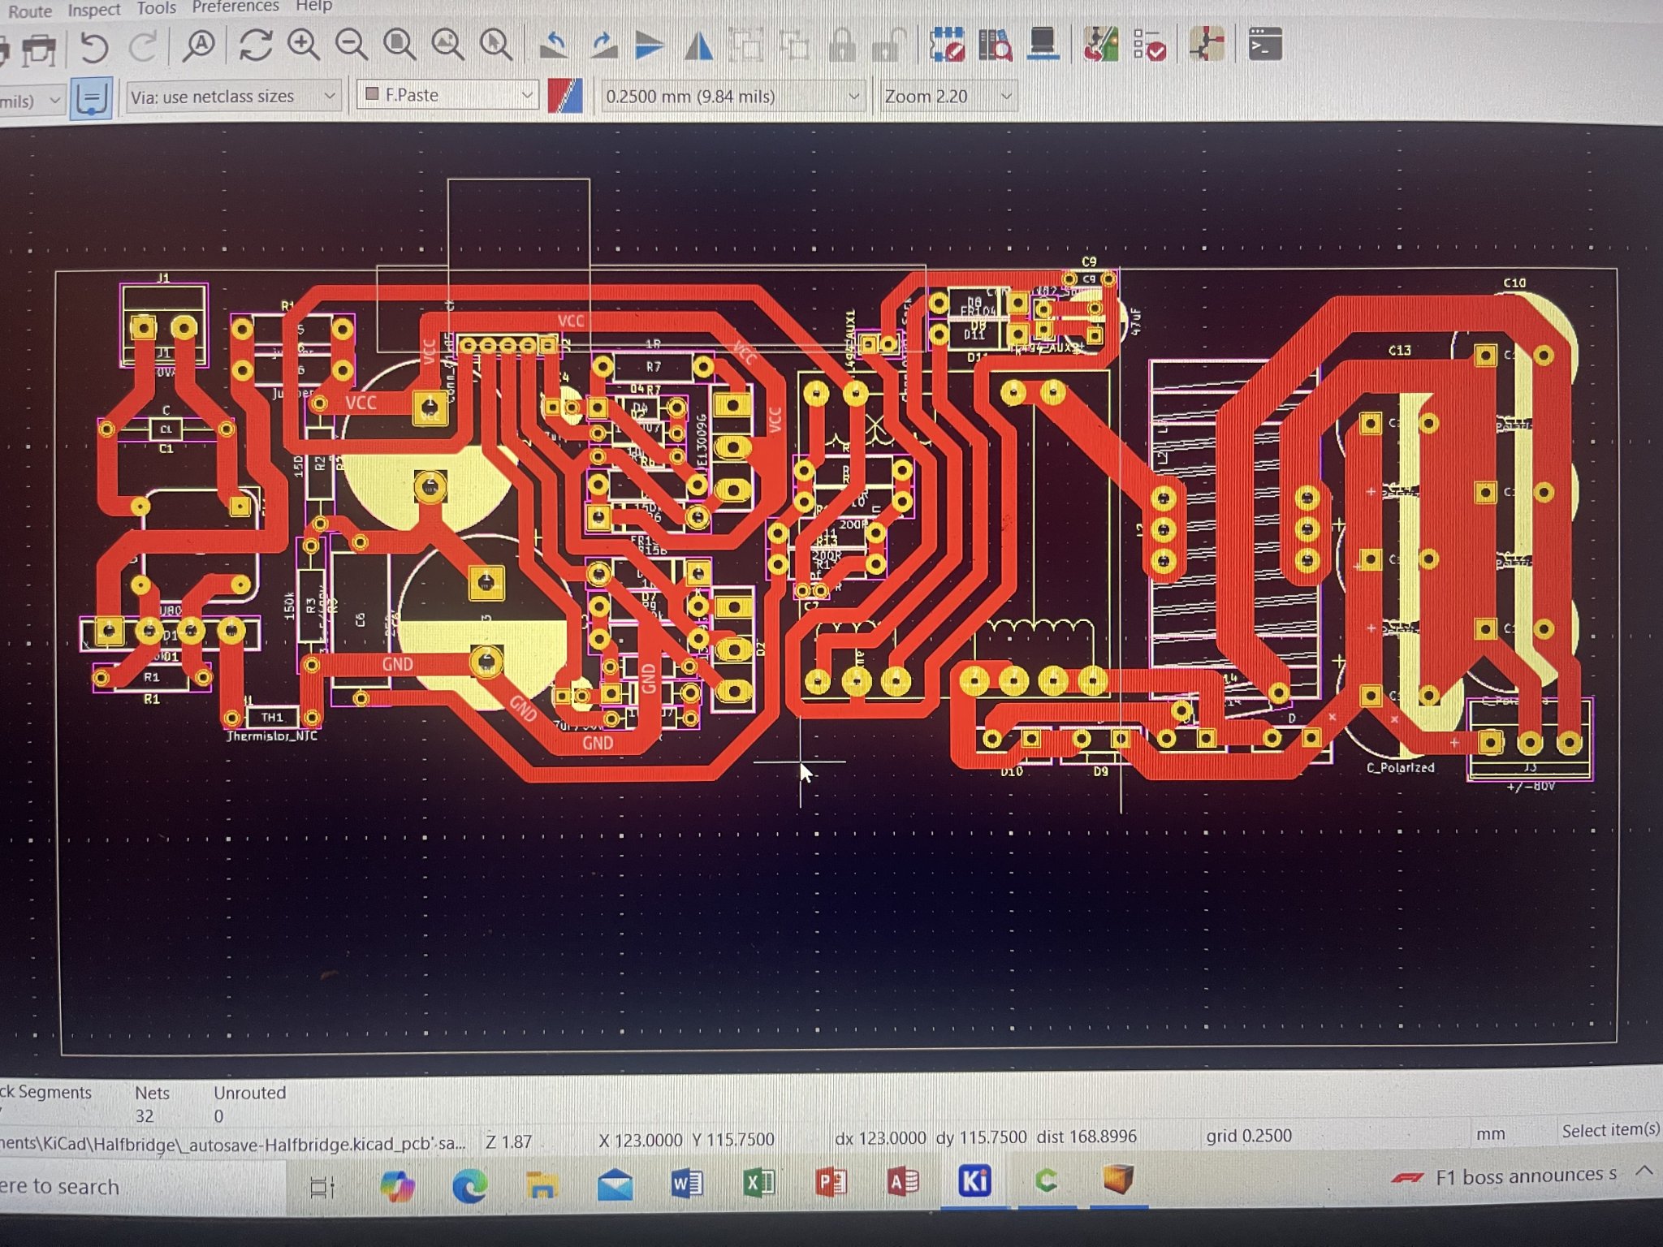Click the Zoom Out magnifier
Viewport: 1663px width, 1247px height.
pos(352,45)
